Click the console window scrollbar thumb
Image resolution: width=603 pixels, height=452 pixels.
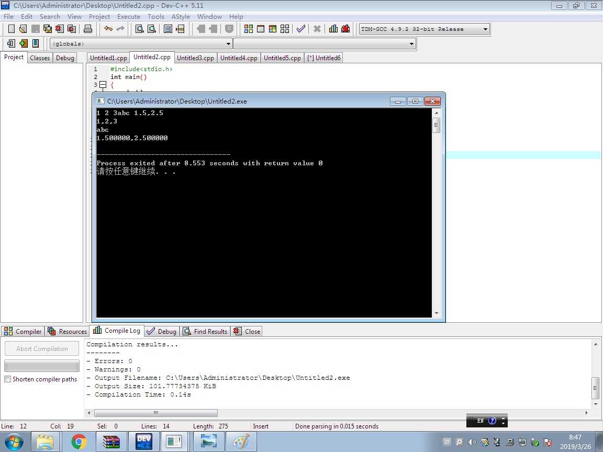[437, 126]
